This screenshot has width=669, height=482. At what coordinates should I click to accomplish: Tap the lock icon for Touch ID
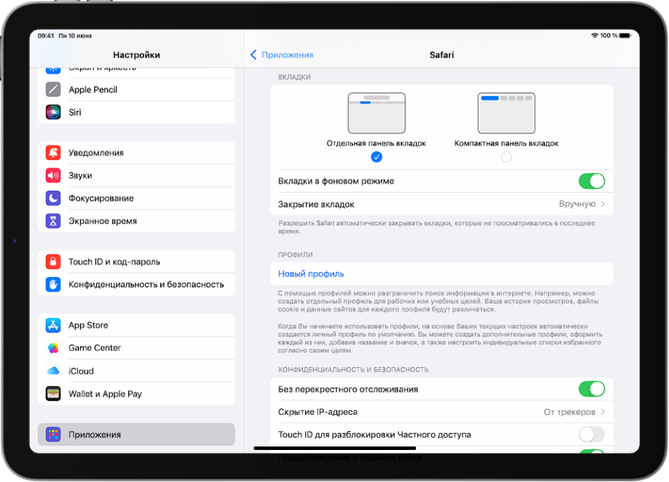(53, 261)
